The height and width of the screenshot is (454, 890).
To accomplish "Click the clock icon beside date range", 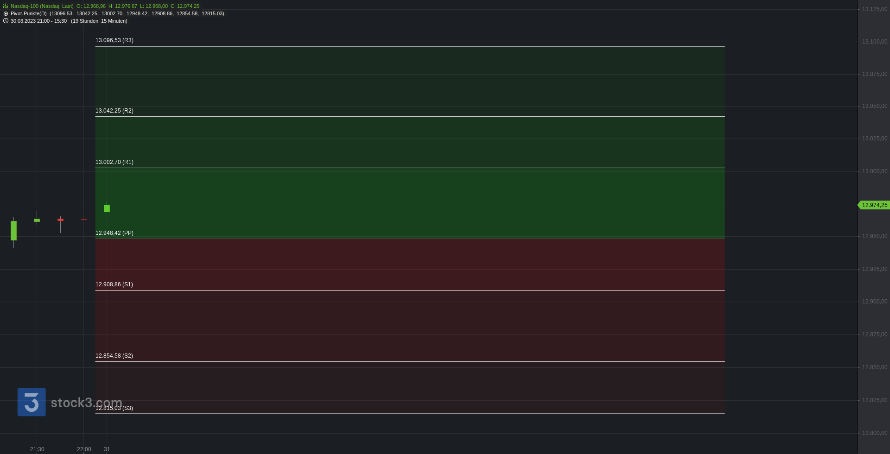I will point(6,21).
